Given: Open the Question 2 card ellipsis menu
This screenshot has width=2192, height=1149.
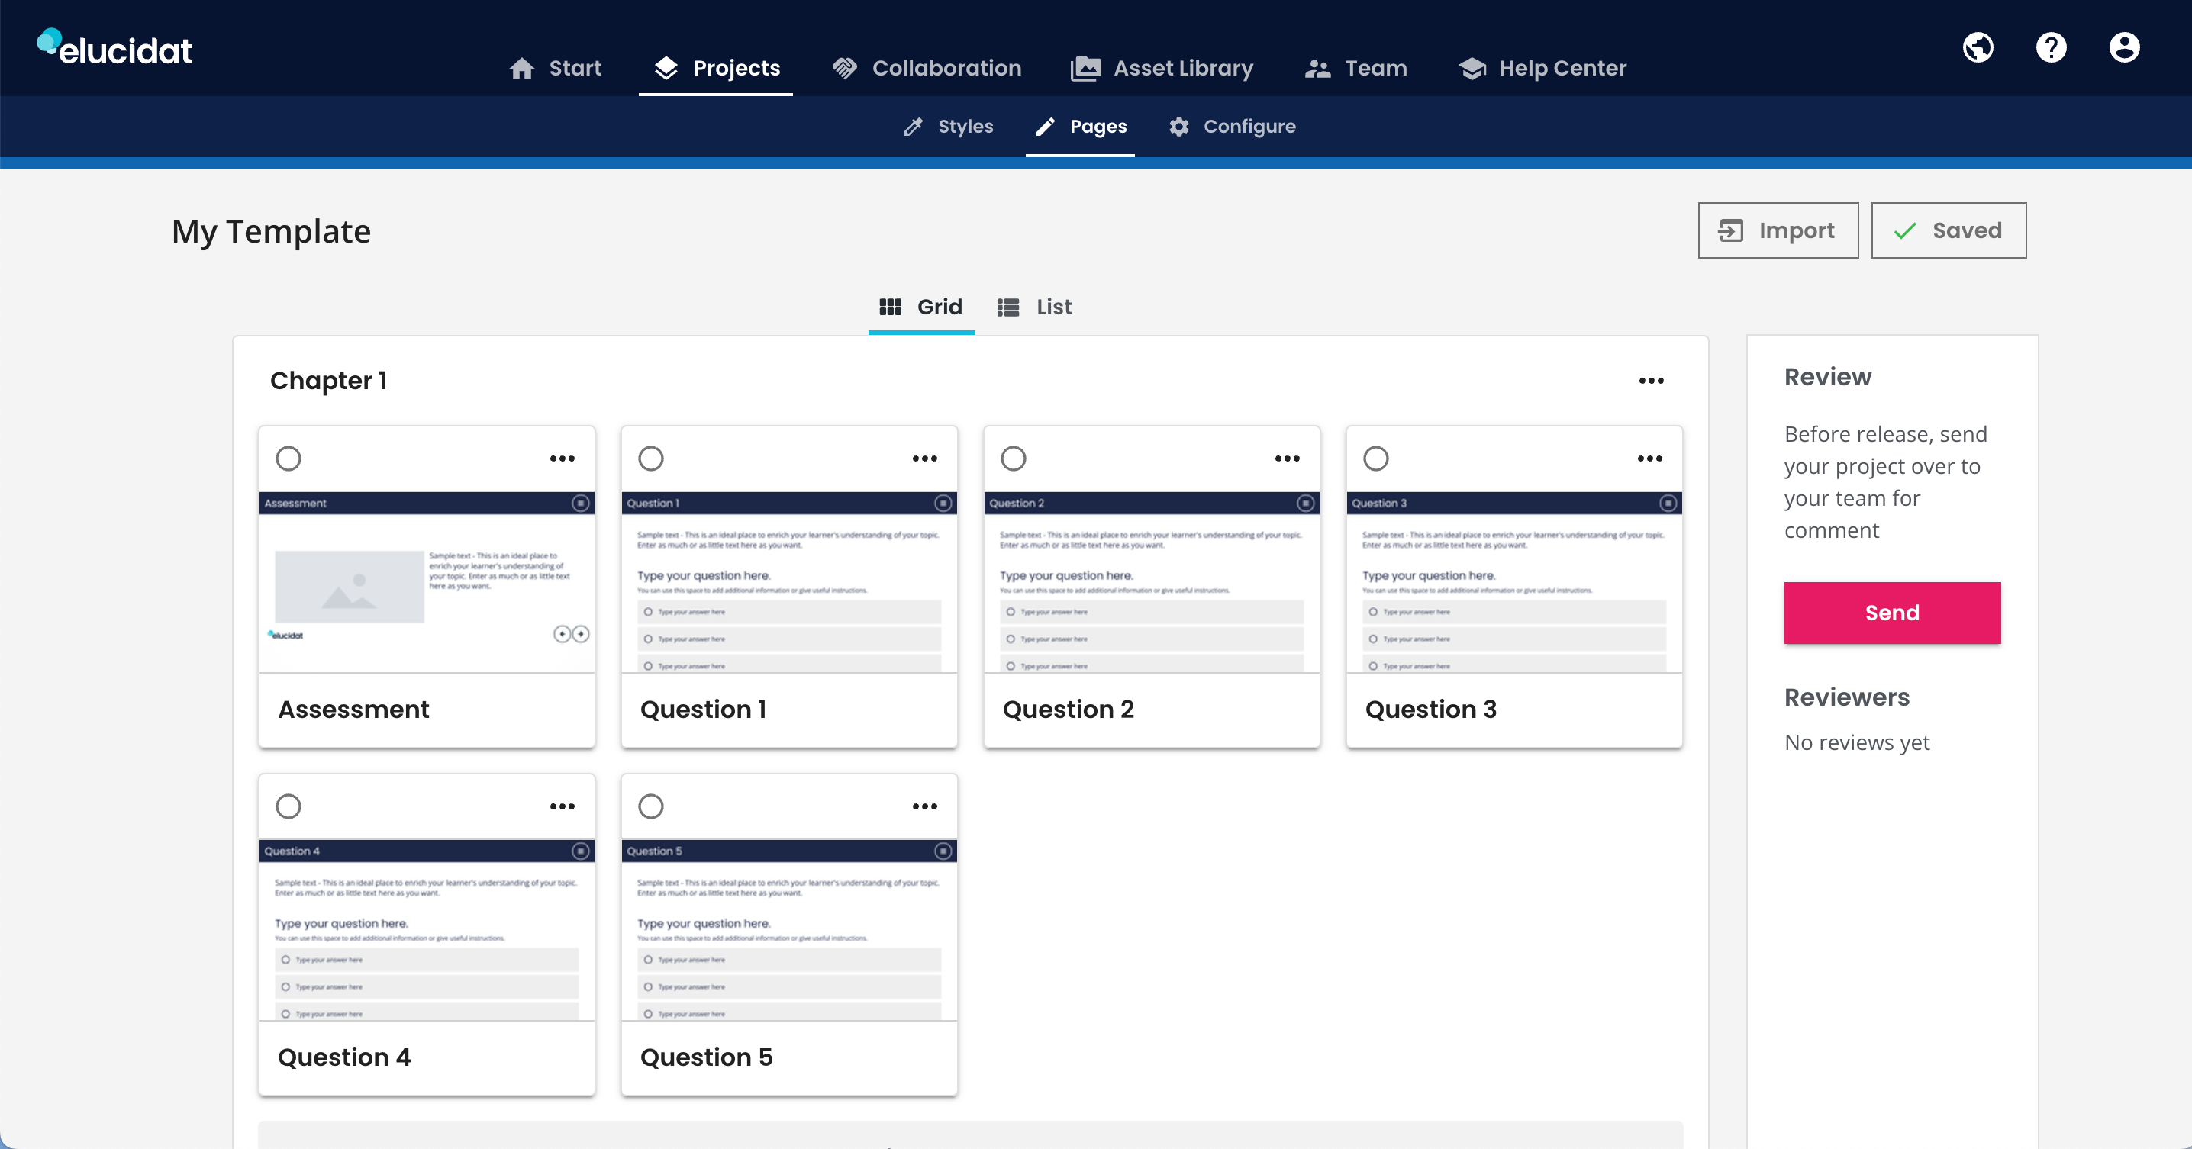Looking at the screenshot, I should 1287,459.
